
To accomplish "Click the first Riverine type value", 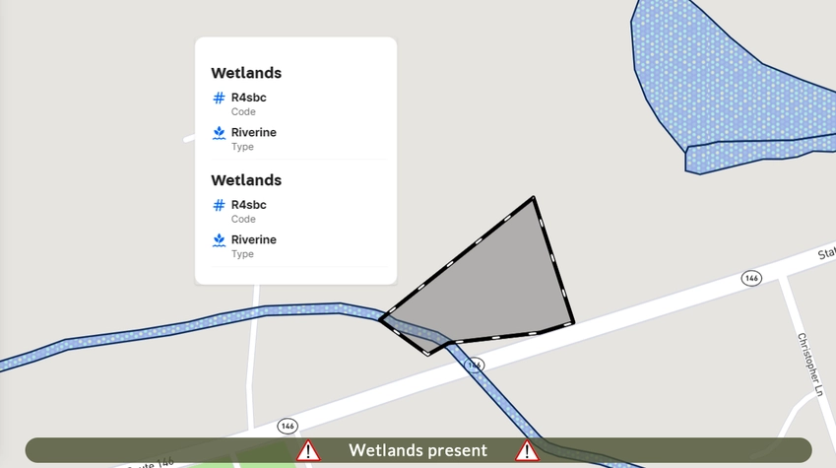I will (x=254, y=132).
